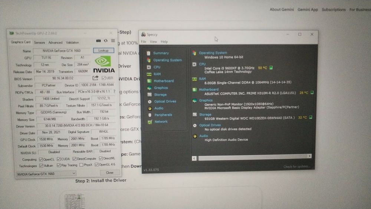The image size is (371, 209).
Task: Open the GPU selection dropdown at bottom
Action: coord(46,174)
